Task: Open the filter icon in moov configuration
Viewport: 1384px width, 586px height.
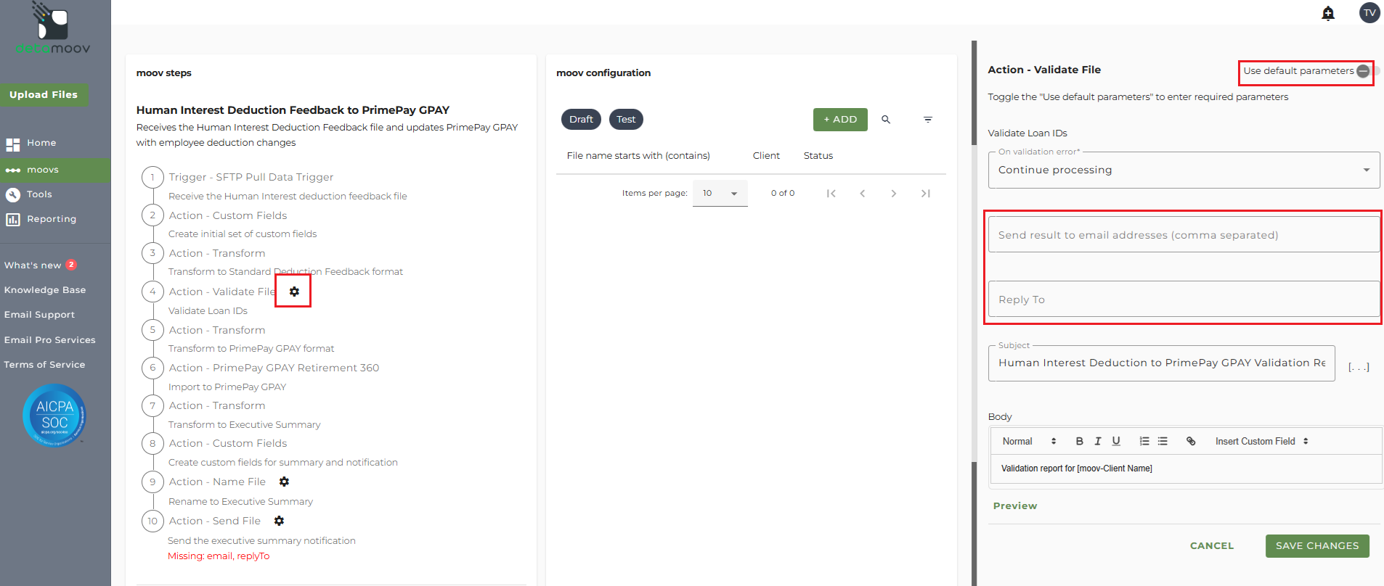Action: tap(928, 120)
